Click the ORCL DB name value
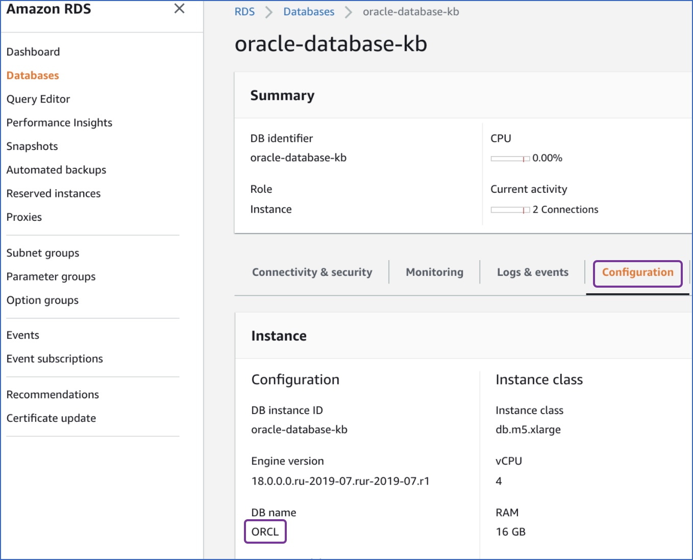The image size is (693, 560). [x=265, y=531]
